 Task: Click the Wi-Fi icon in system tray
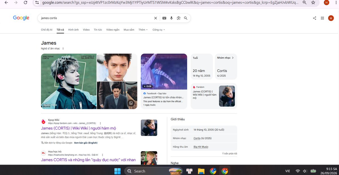click(x=298, y=171)
